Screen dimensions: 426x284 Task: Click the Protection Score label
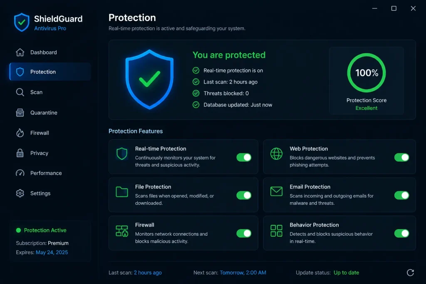coord(367,100)
